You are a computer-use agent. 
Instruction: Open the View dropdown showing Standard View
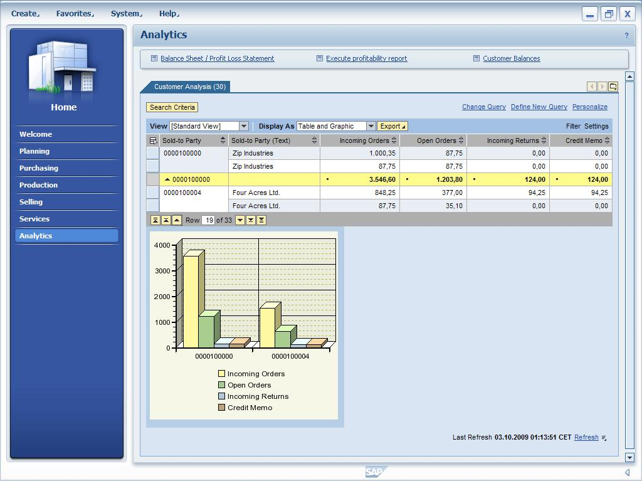(244, 126)
